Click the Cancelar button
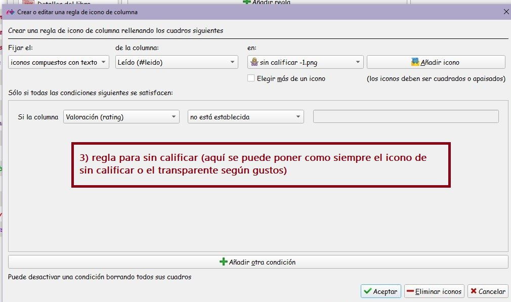This screenshot has width=511, height=302. pyautogui.click(x=488, y=291)
